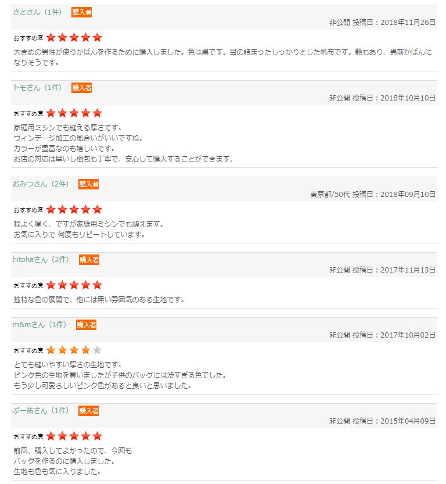Click 購入者 badge beside さとさん

coord(82,12)
